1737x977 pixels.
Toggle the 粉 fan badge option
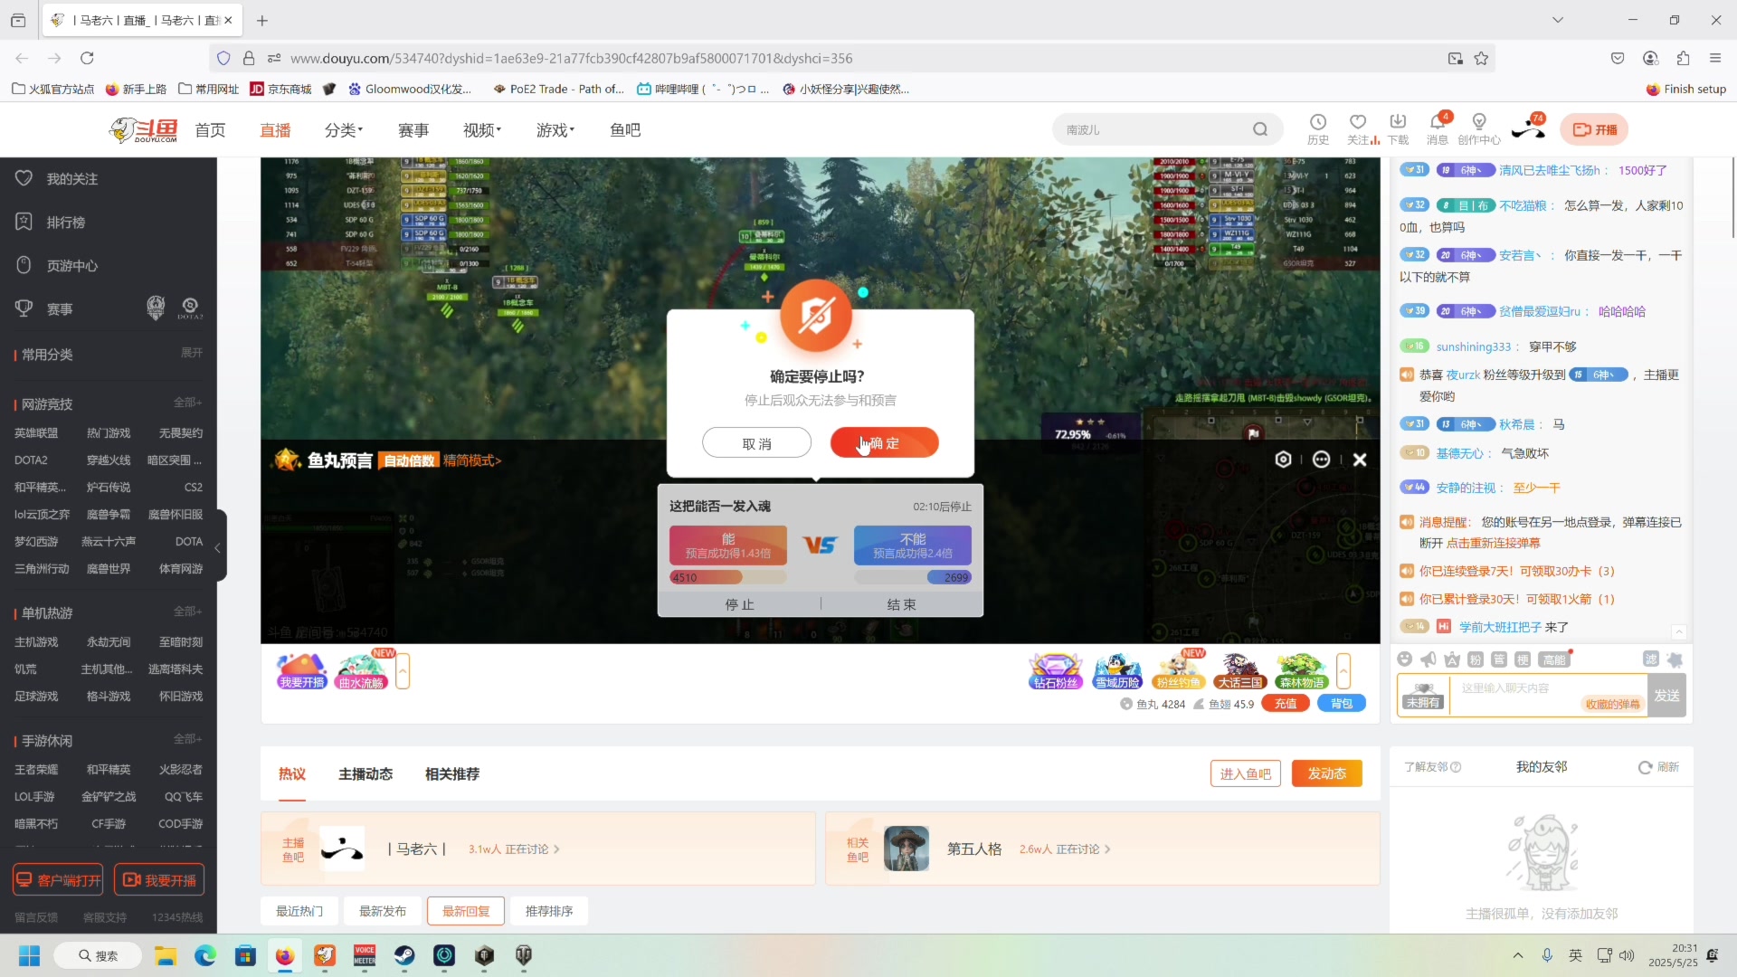pyautogui.click(x=1476, y=659)
